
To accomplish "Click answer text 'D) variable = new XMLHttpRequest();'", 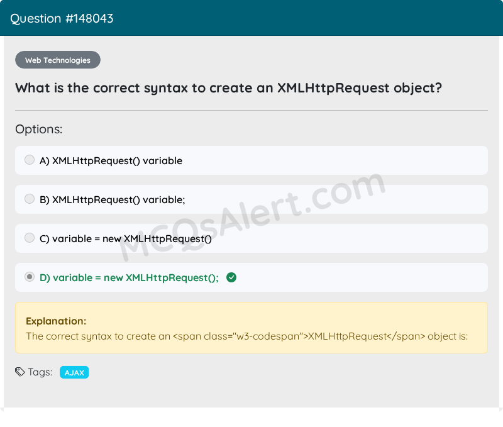I will click(x=129, y=278).
